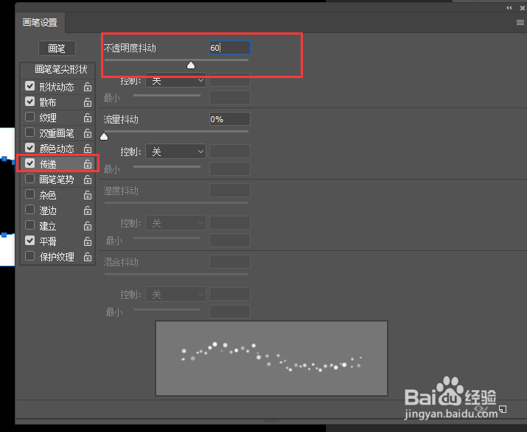Open 控制 dropdown under 不透明度抖动
527x432 pixels.
click(x=175, y=80)
